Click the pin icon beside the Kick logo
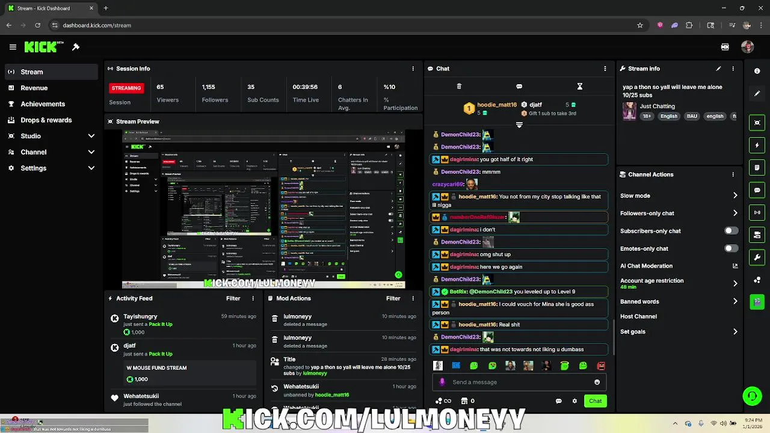The width and height of the screenshot is (770, 433). pos(76,47)
